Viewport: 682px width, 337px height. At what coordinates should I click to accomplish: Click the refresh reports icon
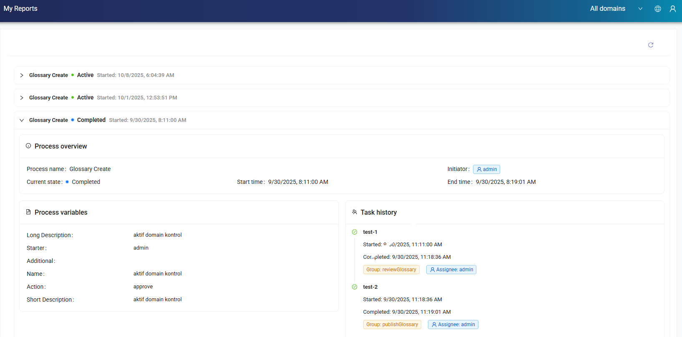coord(650,45)
